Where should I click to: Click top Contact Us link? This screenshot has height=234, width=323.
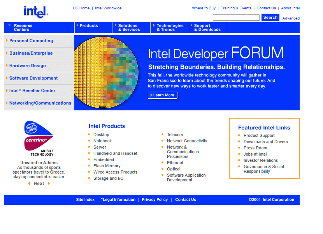266,8
